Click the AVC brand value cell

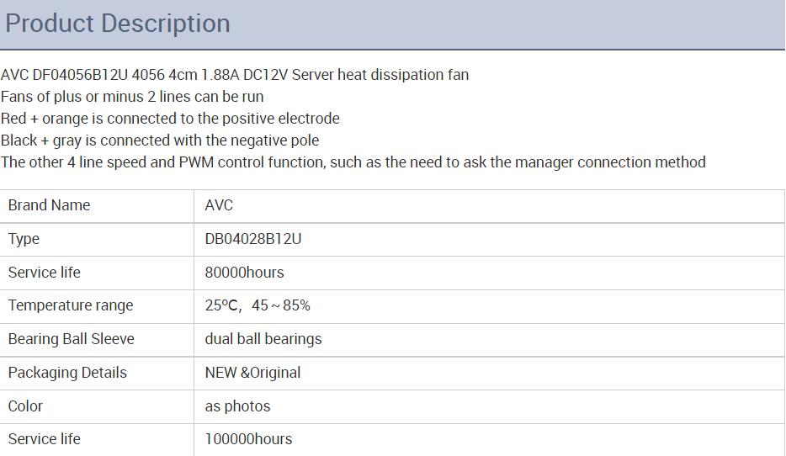pos(489,205)
